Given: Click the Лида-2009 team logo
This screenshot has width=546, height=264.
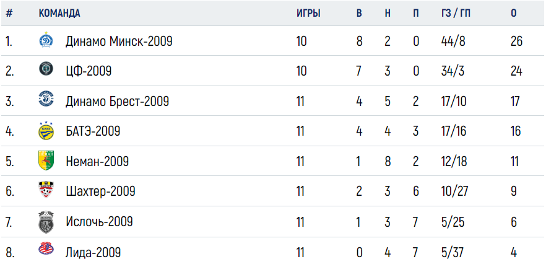Looking at the screenshot, I should click(46, 249).
